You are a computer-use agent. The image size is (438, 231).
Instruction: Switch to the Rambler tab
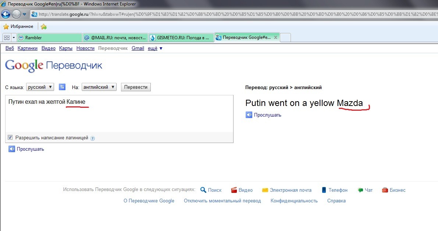coord(49,38)
